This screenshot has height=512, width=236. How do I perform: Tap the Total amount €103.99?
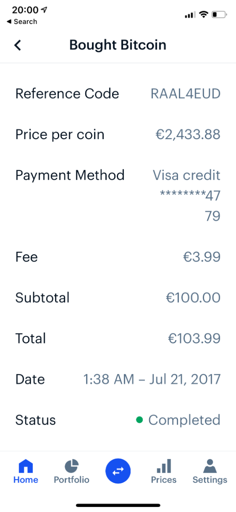tap(194, 338)
